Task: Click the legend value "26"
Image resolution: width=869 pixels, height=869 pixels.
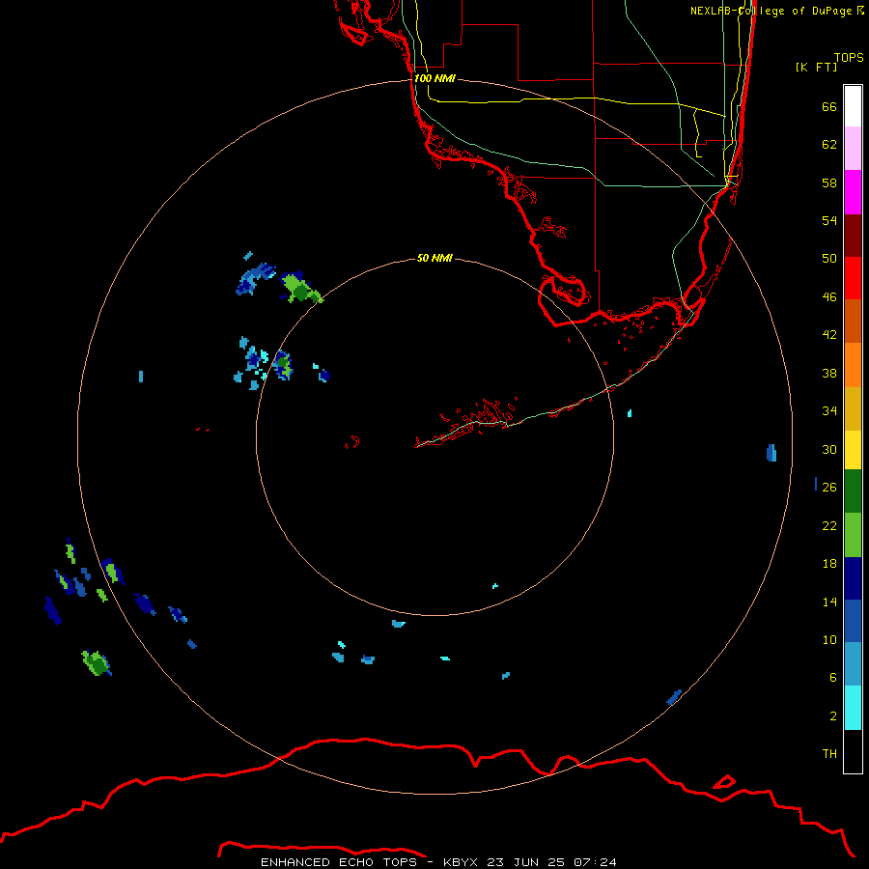Action: tap(829, 487)
